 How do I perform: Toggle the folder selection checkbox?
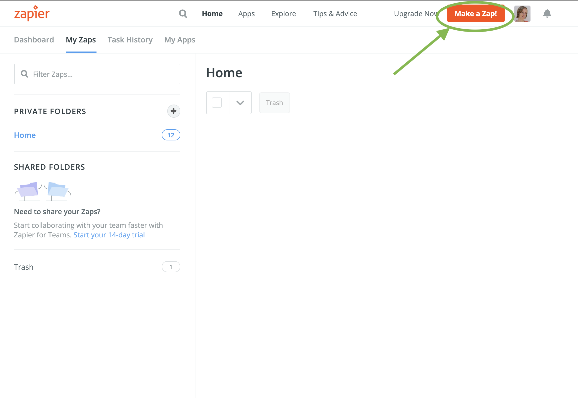pyautogui.click(x=217, y=102)
